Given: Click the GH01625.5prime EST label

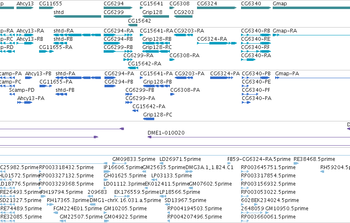Looking at the screenshot, I should pos(125,176).
